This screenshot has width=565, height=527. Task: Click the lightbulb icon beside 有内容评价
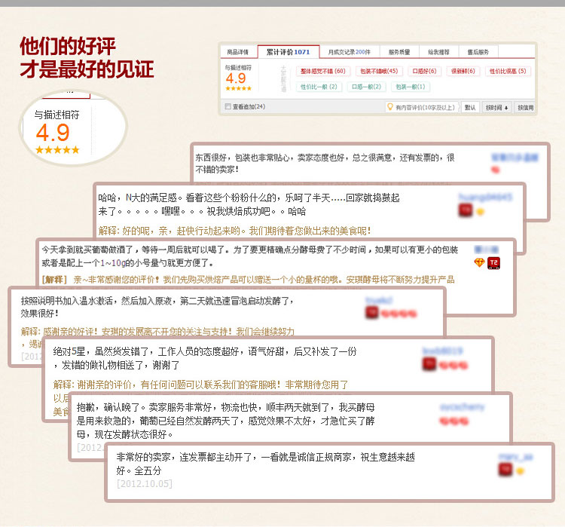click(390, 107)
